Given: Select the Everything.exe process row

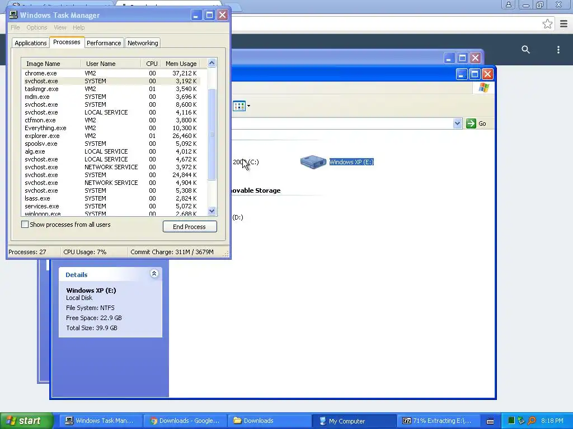Looking at the screenshot, I should 111,128.
